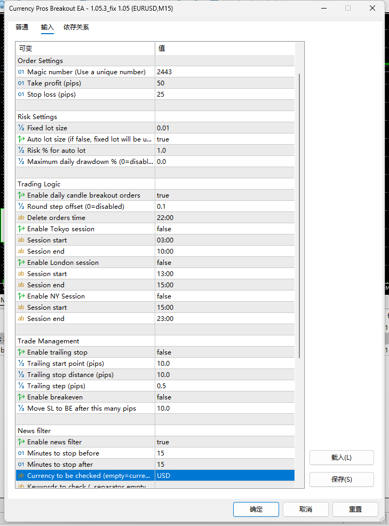
Task: Click the fraction icon beside Risk % for auto lot
Action: point(21,150)
